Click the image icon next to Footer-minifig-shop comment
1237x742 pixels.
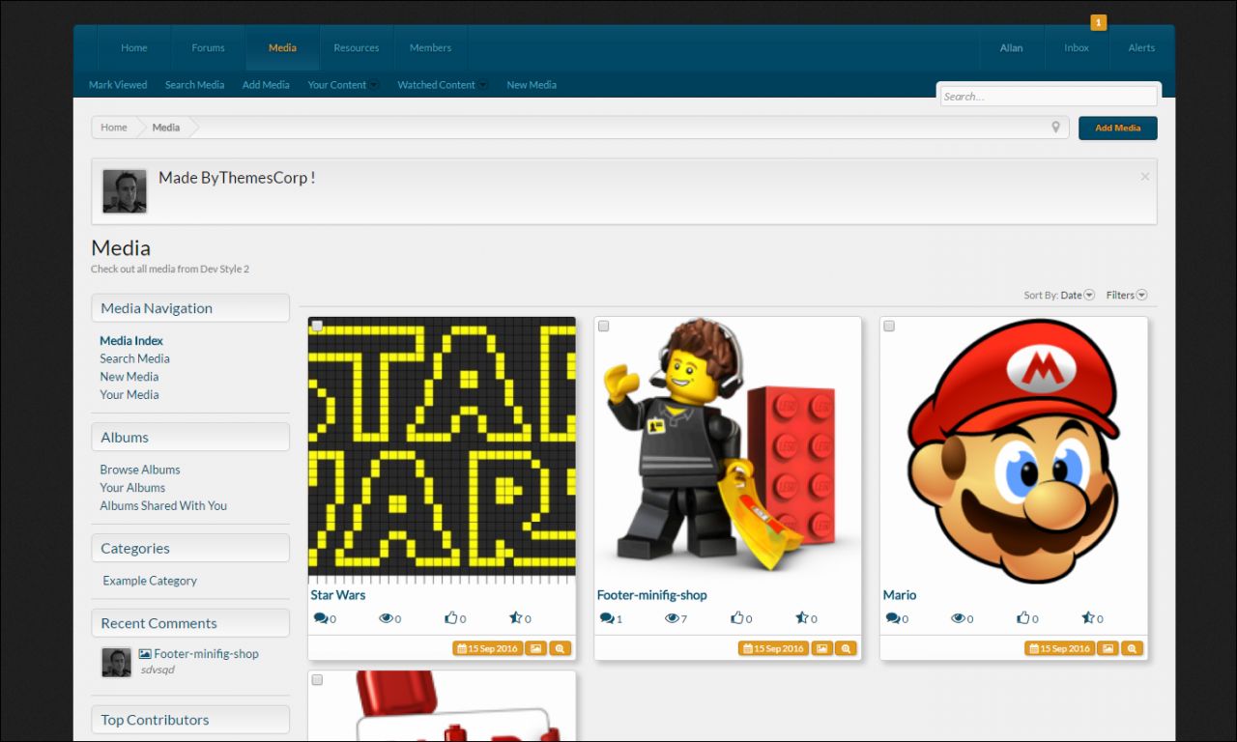[145, 654]
